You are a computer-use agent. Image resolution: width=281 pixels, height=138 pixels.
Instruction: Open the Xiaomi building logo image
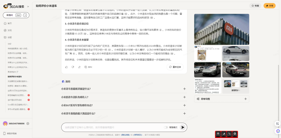pyautogui.click(x=221, y=29)
